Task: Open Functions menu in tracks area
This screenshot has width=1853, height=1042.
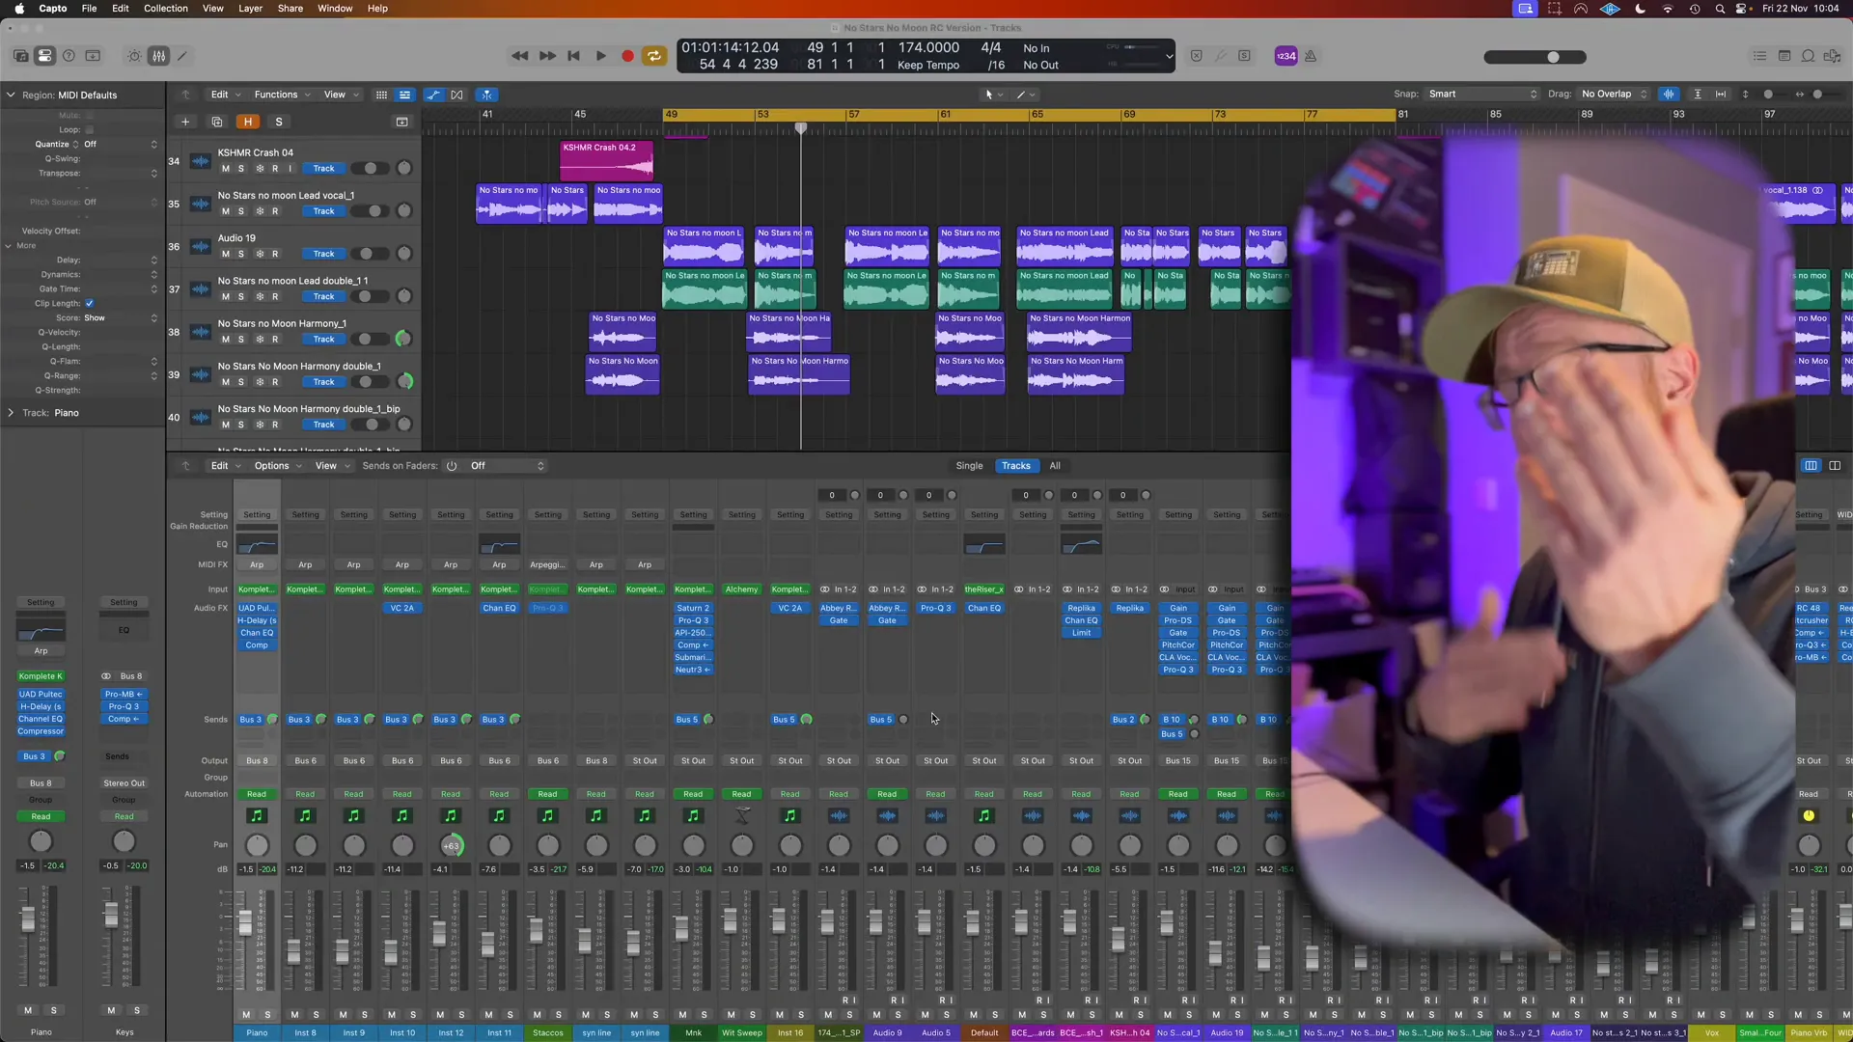Action: point(282,95)
